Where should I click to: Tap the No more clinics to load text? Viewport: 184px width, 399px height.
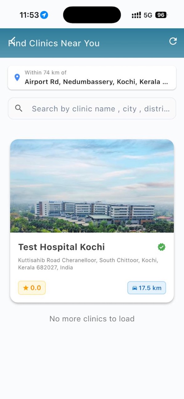92,319
